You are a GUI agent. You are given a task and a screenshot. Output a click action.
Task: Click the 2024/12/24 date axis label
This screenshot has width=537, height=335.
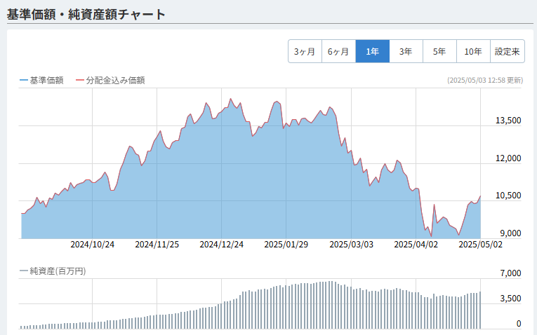coord(222,245)
